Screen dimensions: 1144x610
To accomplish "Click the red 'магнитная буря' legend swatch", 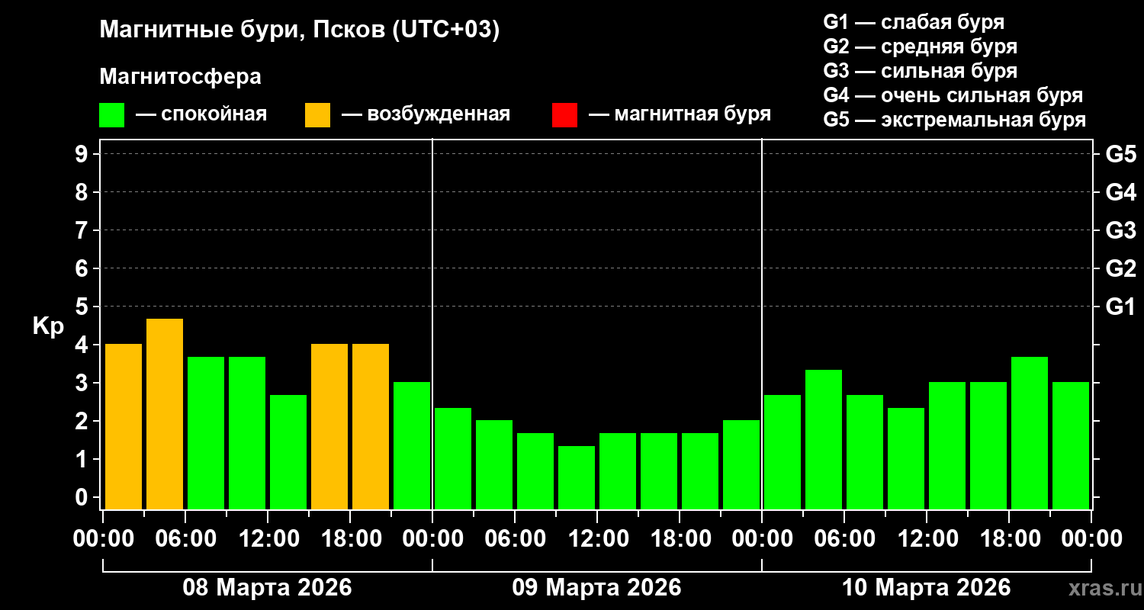I will coord(564,115).
